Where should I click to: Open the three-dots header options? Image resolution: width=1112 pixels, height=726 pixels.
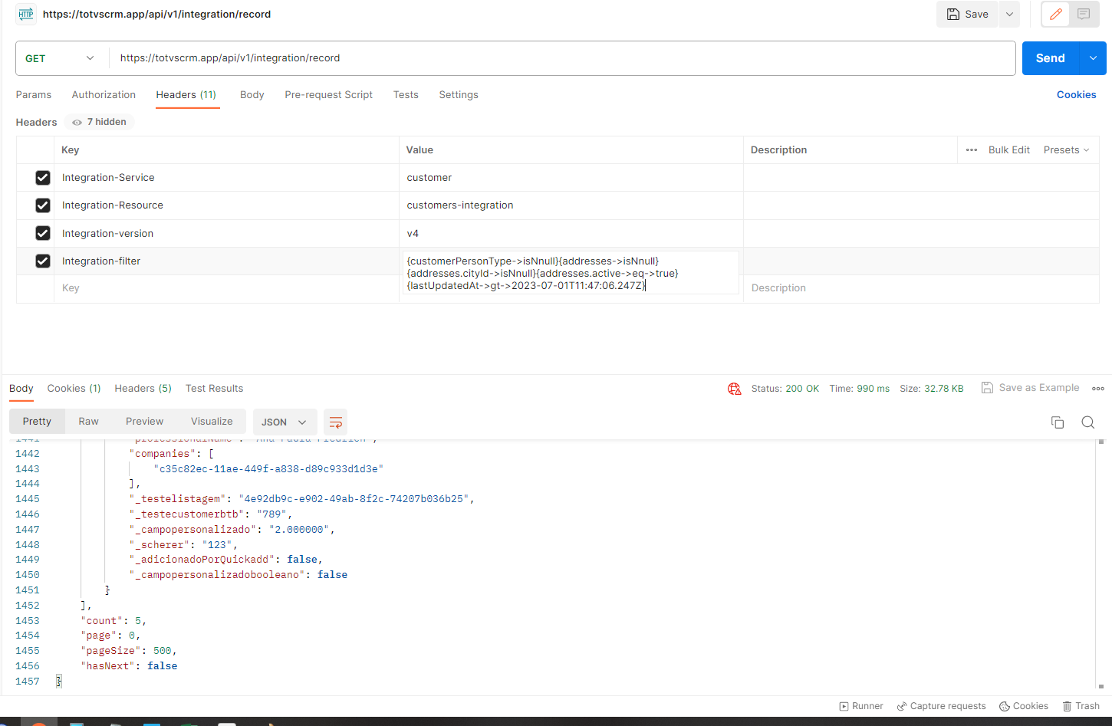pyautogui.click(x=972, y=149)
